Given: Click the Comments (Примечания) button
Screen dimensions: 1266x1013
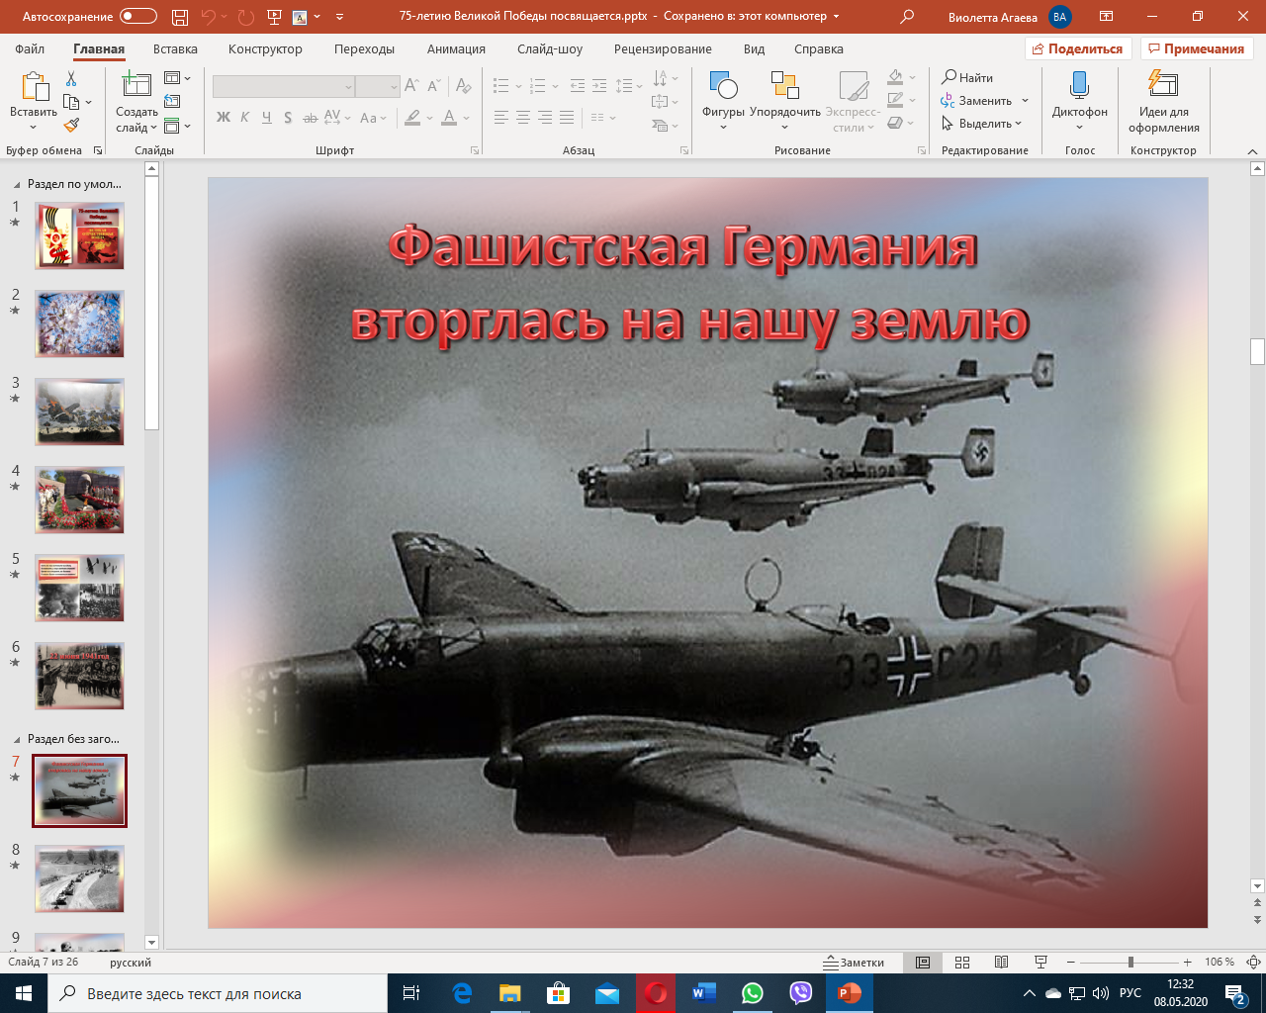Looking at the screenshot, I should [x=1196, y=49].
